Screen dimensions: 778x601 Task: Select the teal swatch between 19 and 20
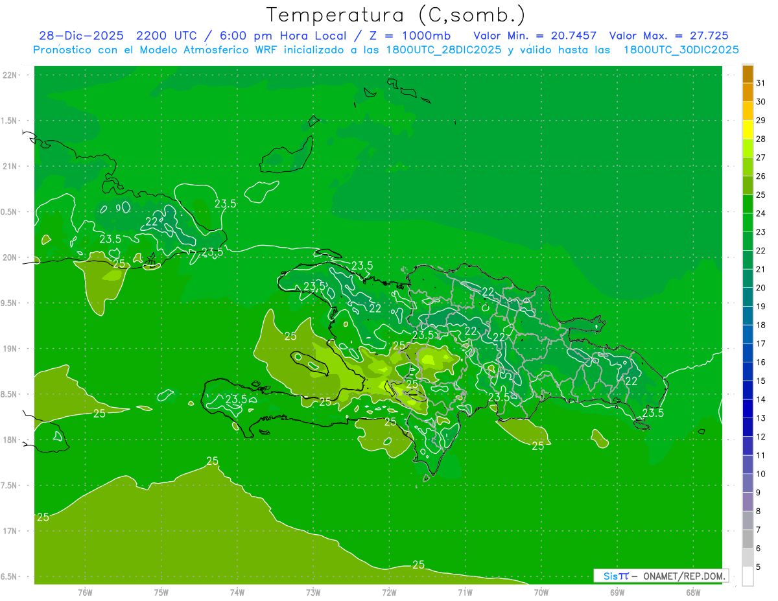click(748, 298)
